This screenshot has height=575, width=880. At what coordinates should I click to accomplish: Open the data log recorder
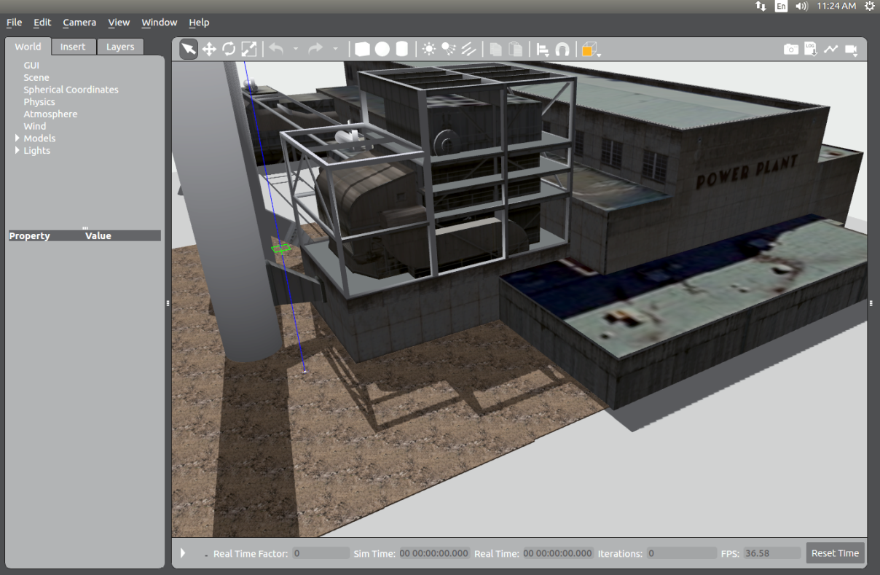pos(811,49)
